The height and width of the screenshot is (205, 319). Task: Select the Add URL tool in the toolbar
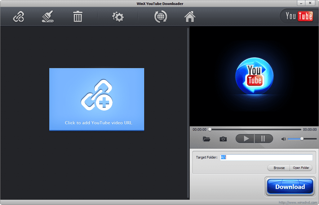coord(18,17)
